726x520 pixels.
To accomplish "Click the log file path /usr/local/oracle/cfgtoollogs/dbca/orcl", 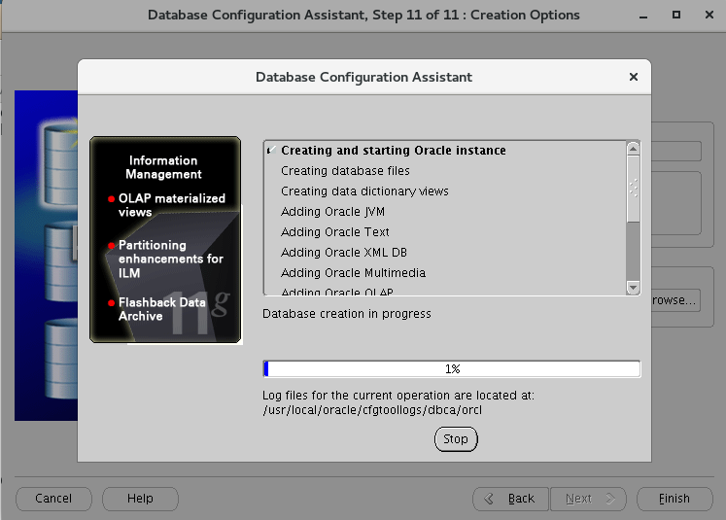I will point(372,410).
